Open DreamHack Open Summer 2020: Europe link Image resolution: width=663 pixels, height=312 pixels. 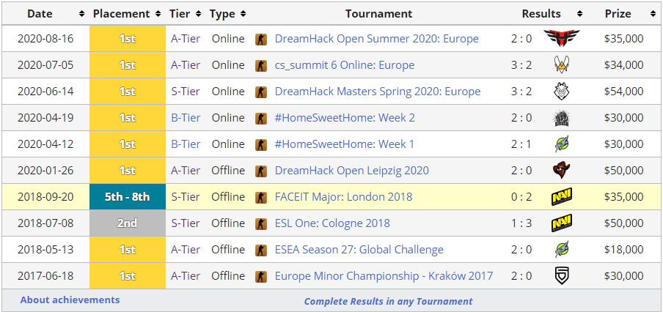click(376, 39)
